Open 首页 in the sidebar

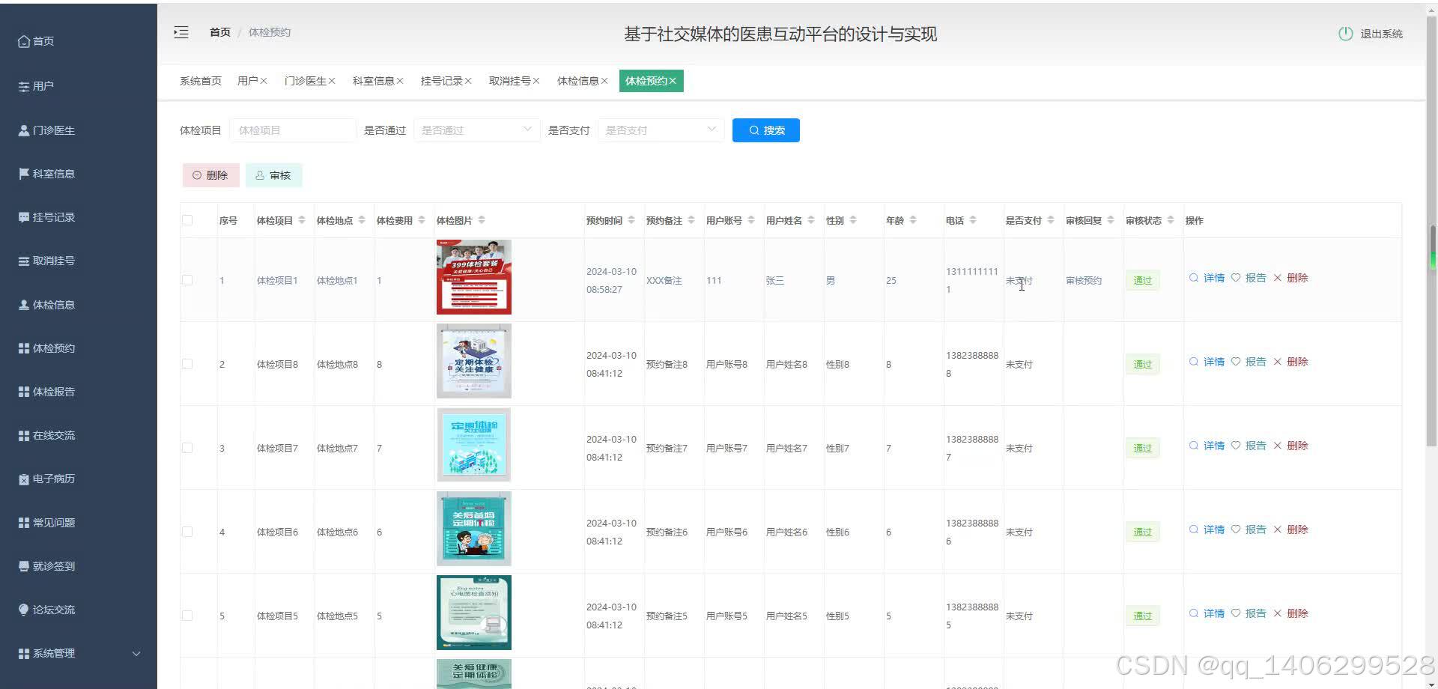tap(79, 41)
